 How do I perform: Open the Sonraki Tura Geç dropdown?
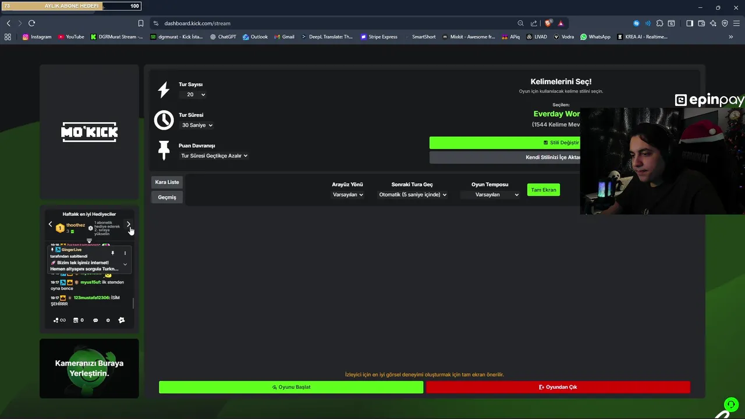pyautogui.click(x=413, y=195)
